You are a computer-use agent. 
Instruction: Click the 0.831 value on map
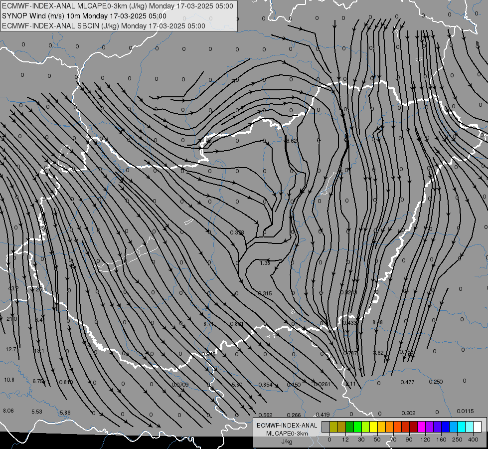237,324
